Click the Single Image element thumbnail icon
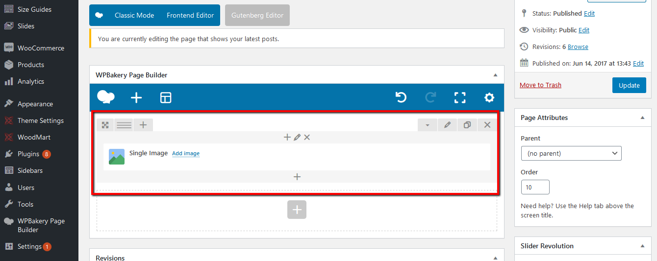Screen dimensions: 657x261 117,157
